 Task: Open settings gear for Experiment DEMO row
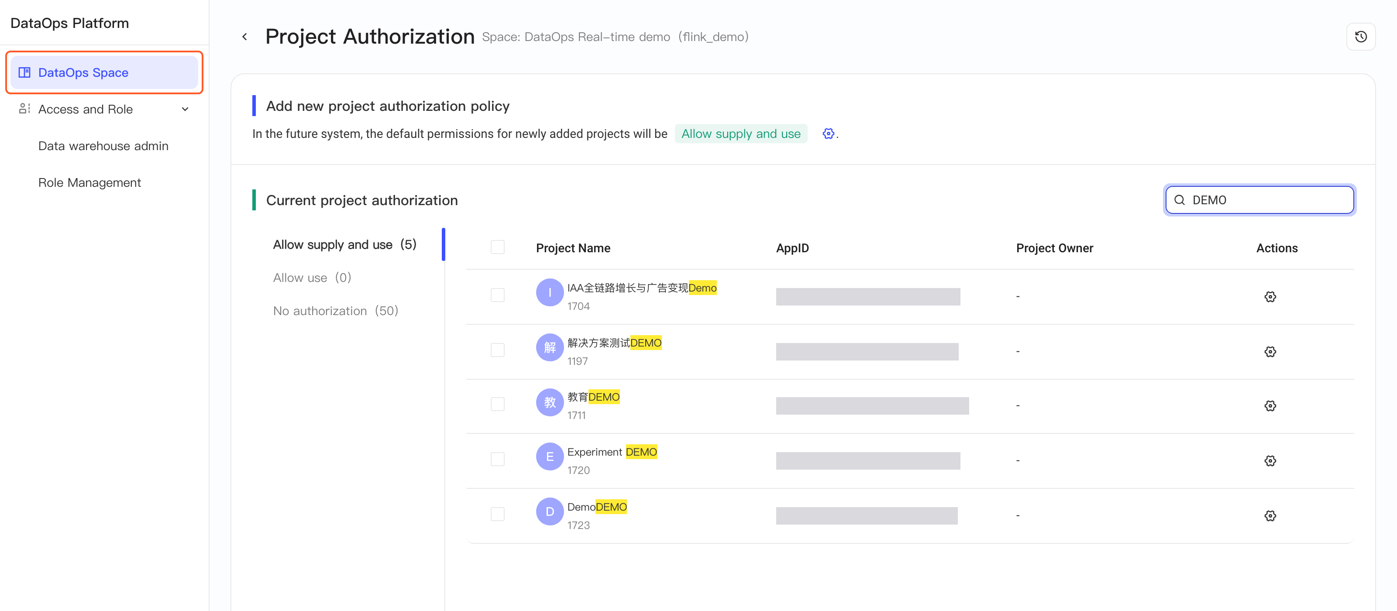pyautogui.click(x=1270, y=460)
